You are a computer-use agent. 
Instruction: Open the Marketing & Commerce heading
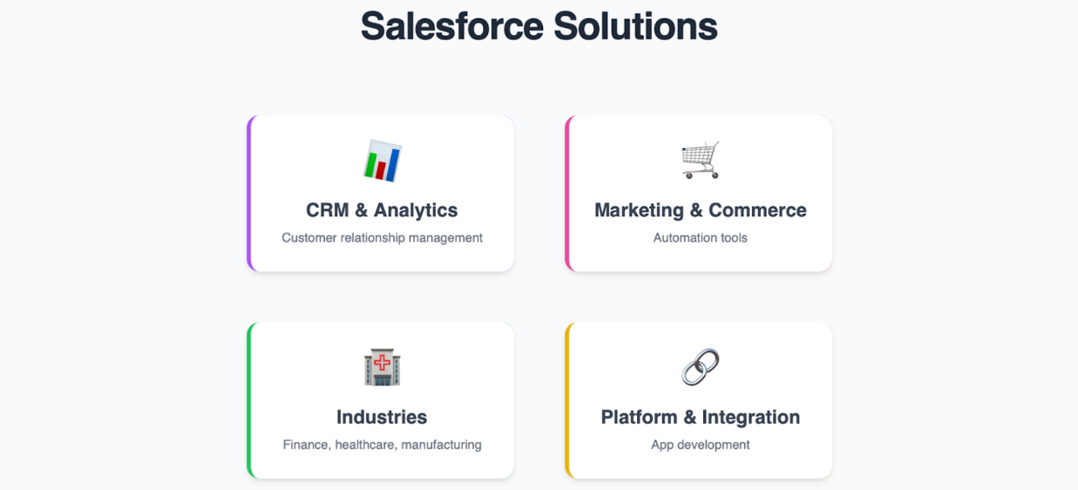click(700, 210)
